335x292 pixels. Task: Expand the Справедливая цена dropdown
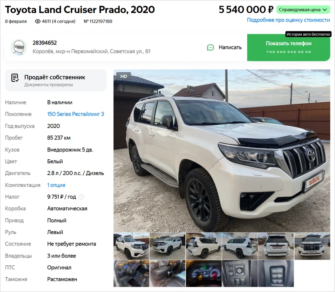303,10
